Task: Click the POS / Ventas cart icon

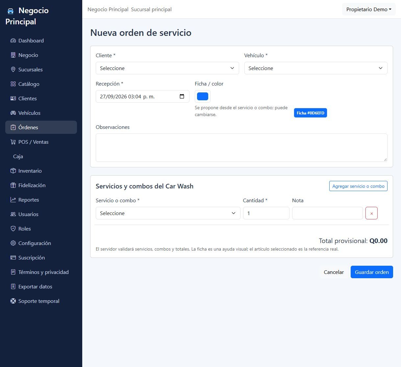Action: click(13, 142)
